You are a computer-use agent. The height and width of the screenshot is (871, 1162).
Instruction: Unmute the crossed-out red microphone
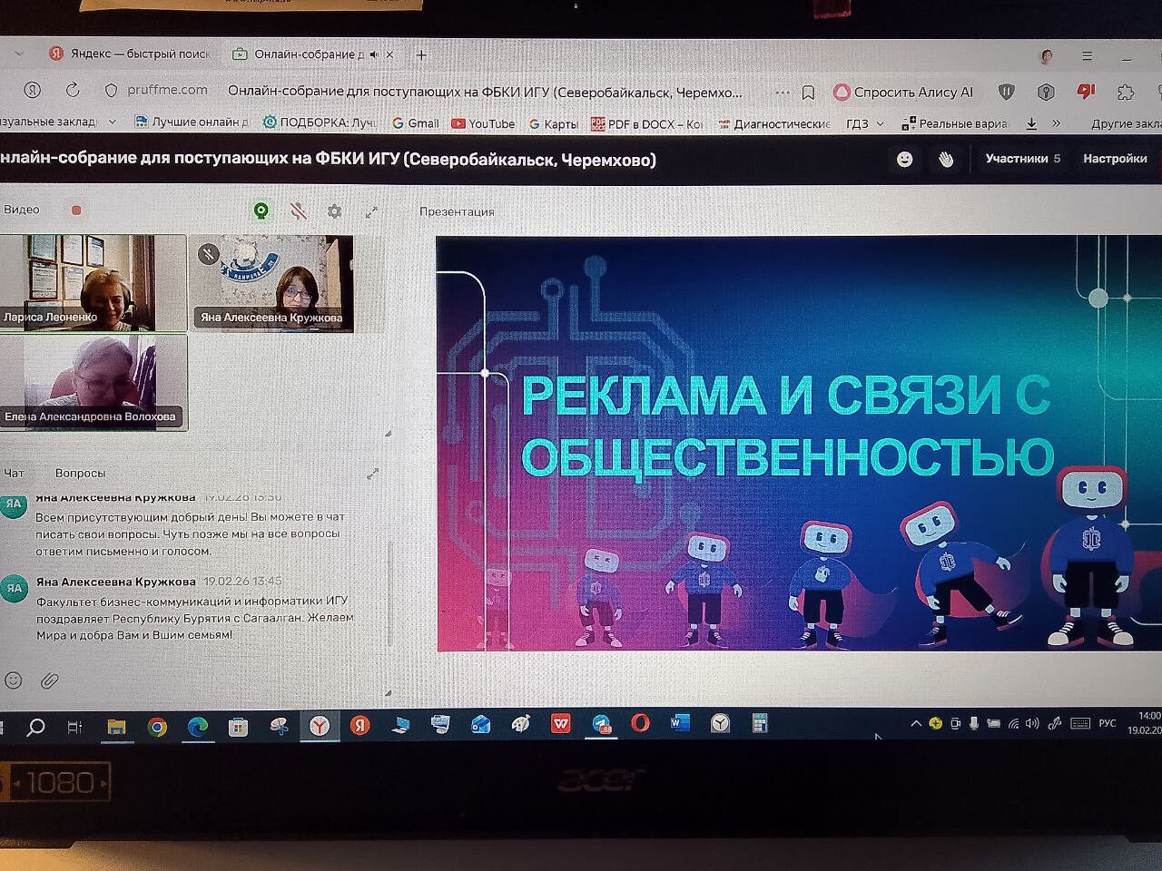pos(298,211)
